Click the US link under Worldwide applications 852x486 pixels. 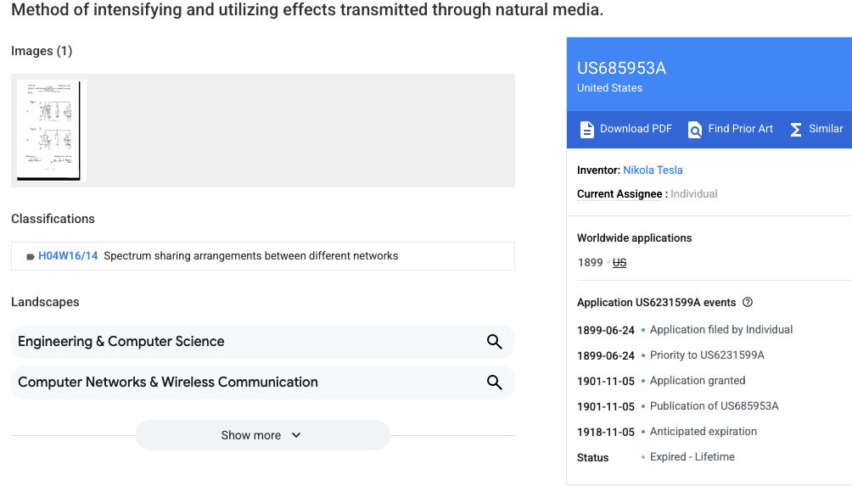tap(619, 263)
